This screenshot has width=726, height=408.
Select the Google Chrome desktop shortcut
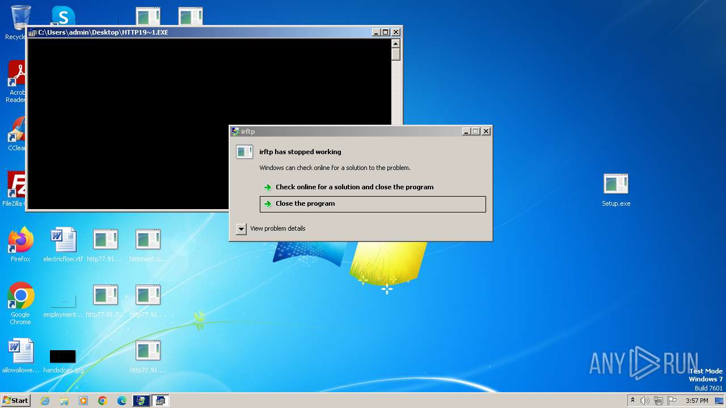click(x=20, y=304)
